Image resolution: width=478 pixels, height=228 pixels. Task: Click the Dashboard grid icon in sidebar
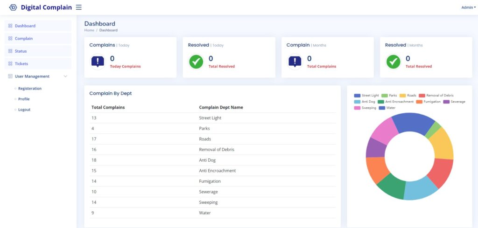[x=10, y=26]
